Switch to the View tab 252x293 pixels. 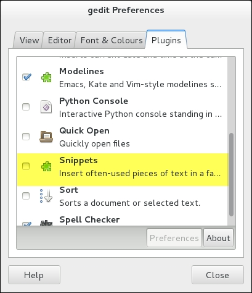pyautogui.click(x=29, y=40)
